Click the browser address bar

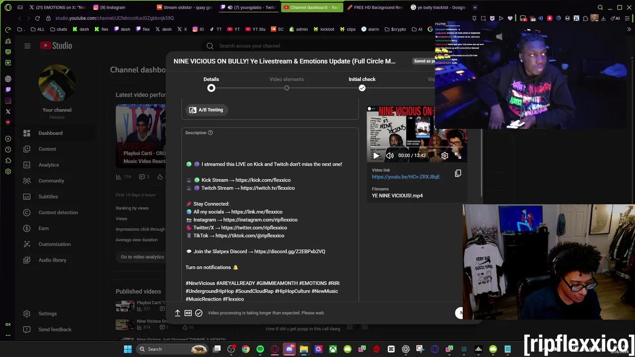248,18
